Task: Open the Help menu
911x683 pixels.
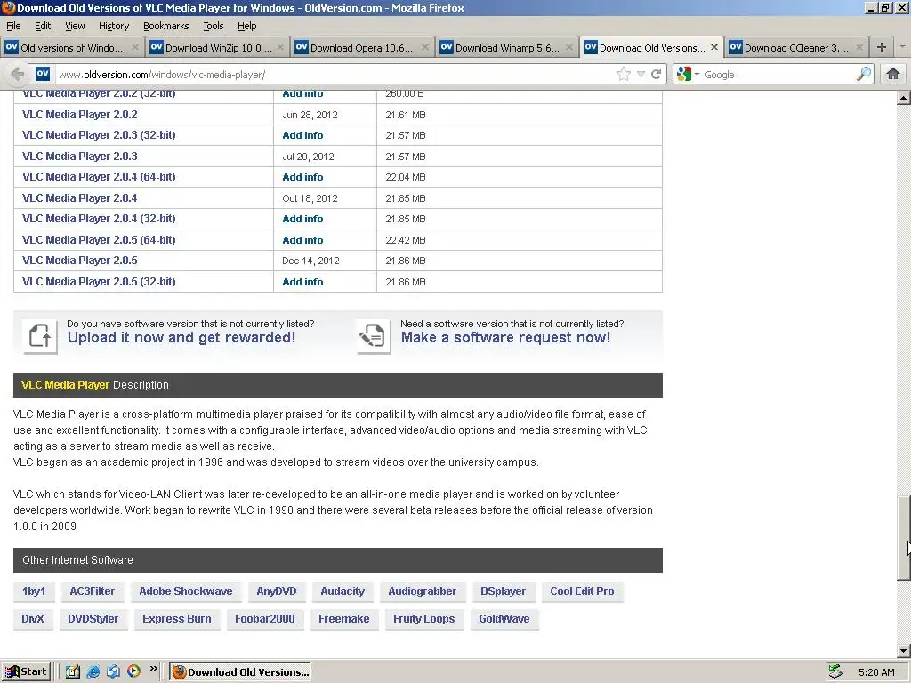Action: point(247,26)
